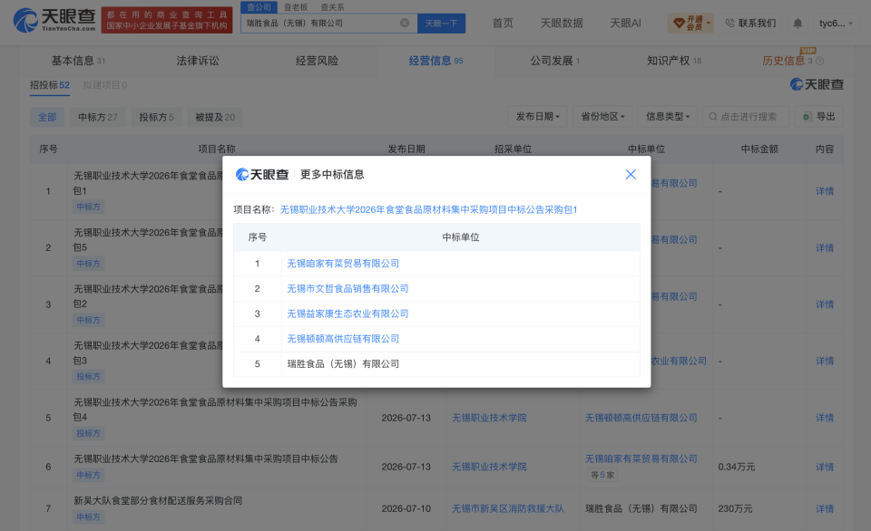Click the 联系我们 phone button

(750, 24)
